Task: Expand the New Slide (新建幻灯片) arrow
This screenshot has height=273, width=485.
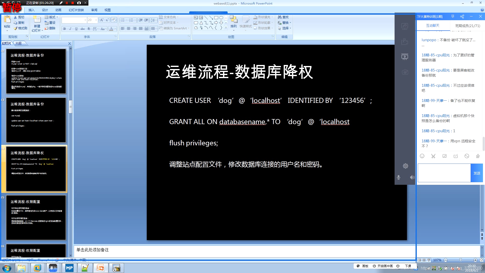Action: (x=42, y=31)
